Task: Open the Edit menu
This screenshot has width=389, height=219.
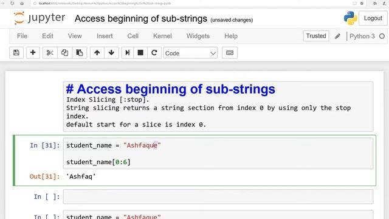Action: pos(47,36)
